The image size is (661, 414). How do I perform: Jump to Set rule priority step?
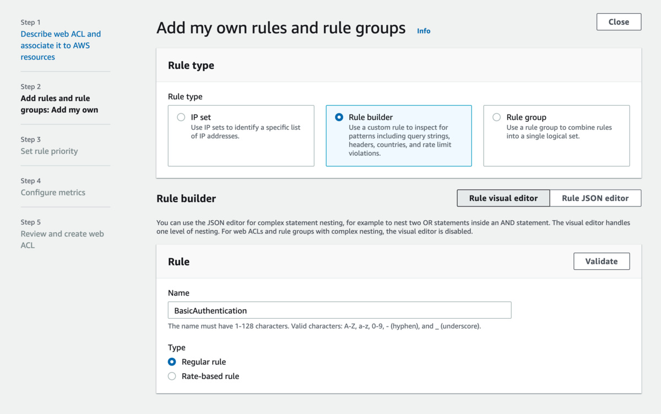pyautogui.click(x=49, y=151)
